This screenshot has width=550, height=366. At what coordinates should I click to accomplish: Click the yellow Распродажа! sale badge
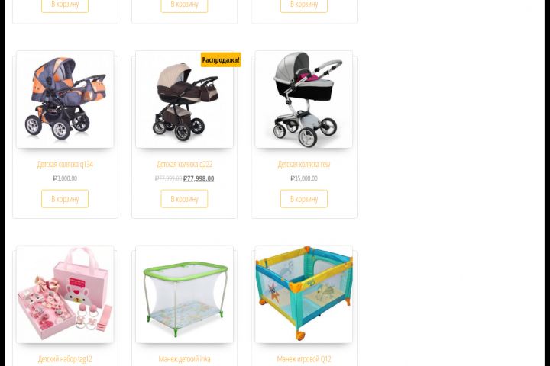click(x=221, y=60)
